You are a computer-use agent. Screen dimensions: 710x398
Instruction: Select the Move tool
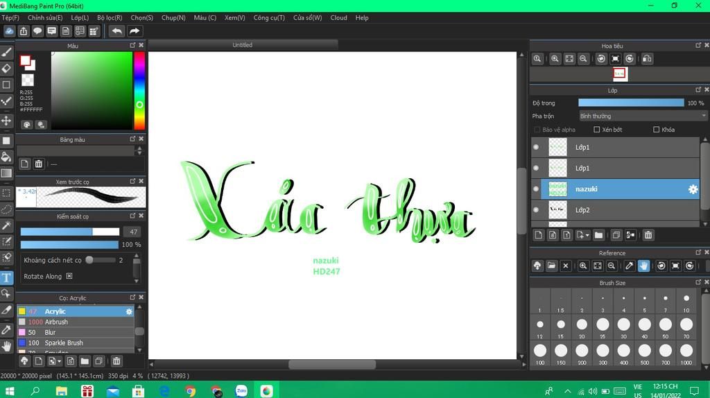pos(6,121)
